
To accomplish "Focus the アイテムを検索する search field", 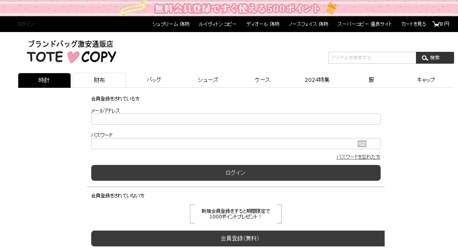I will [372, 58].
